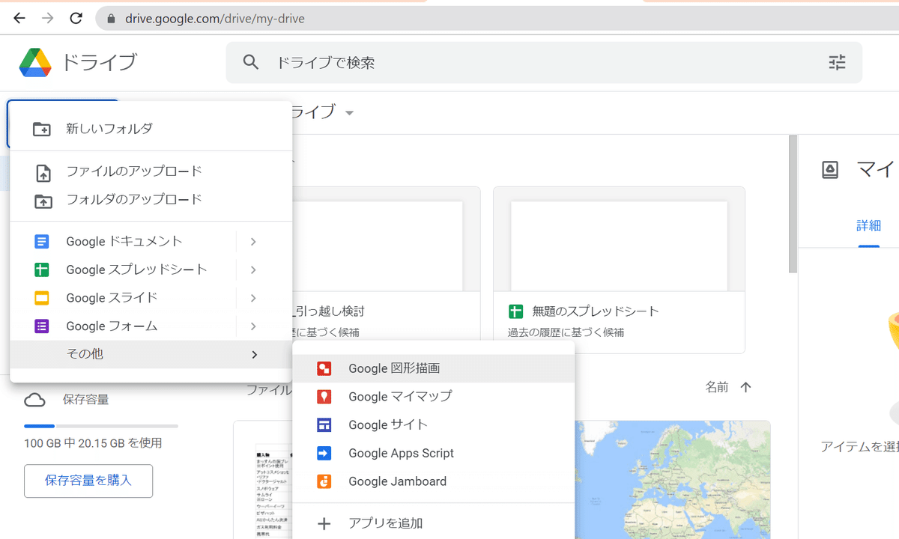Select Google ドキュメント entry
899x539 pixels.
click(x=151, y=242)
